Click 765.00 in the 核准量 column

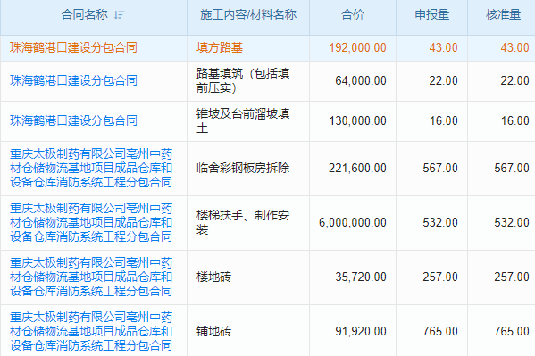pyautogui.click(x=512, y=331)
